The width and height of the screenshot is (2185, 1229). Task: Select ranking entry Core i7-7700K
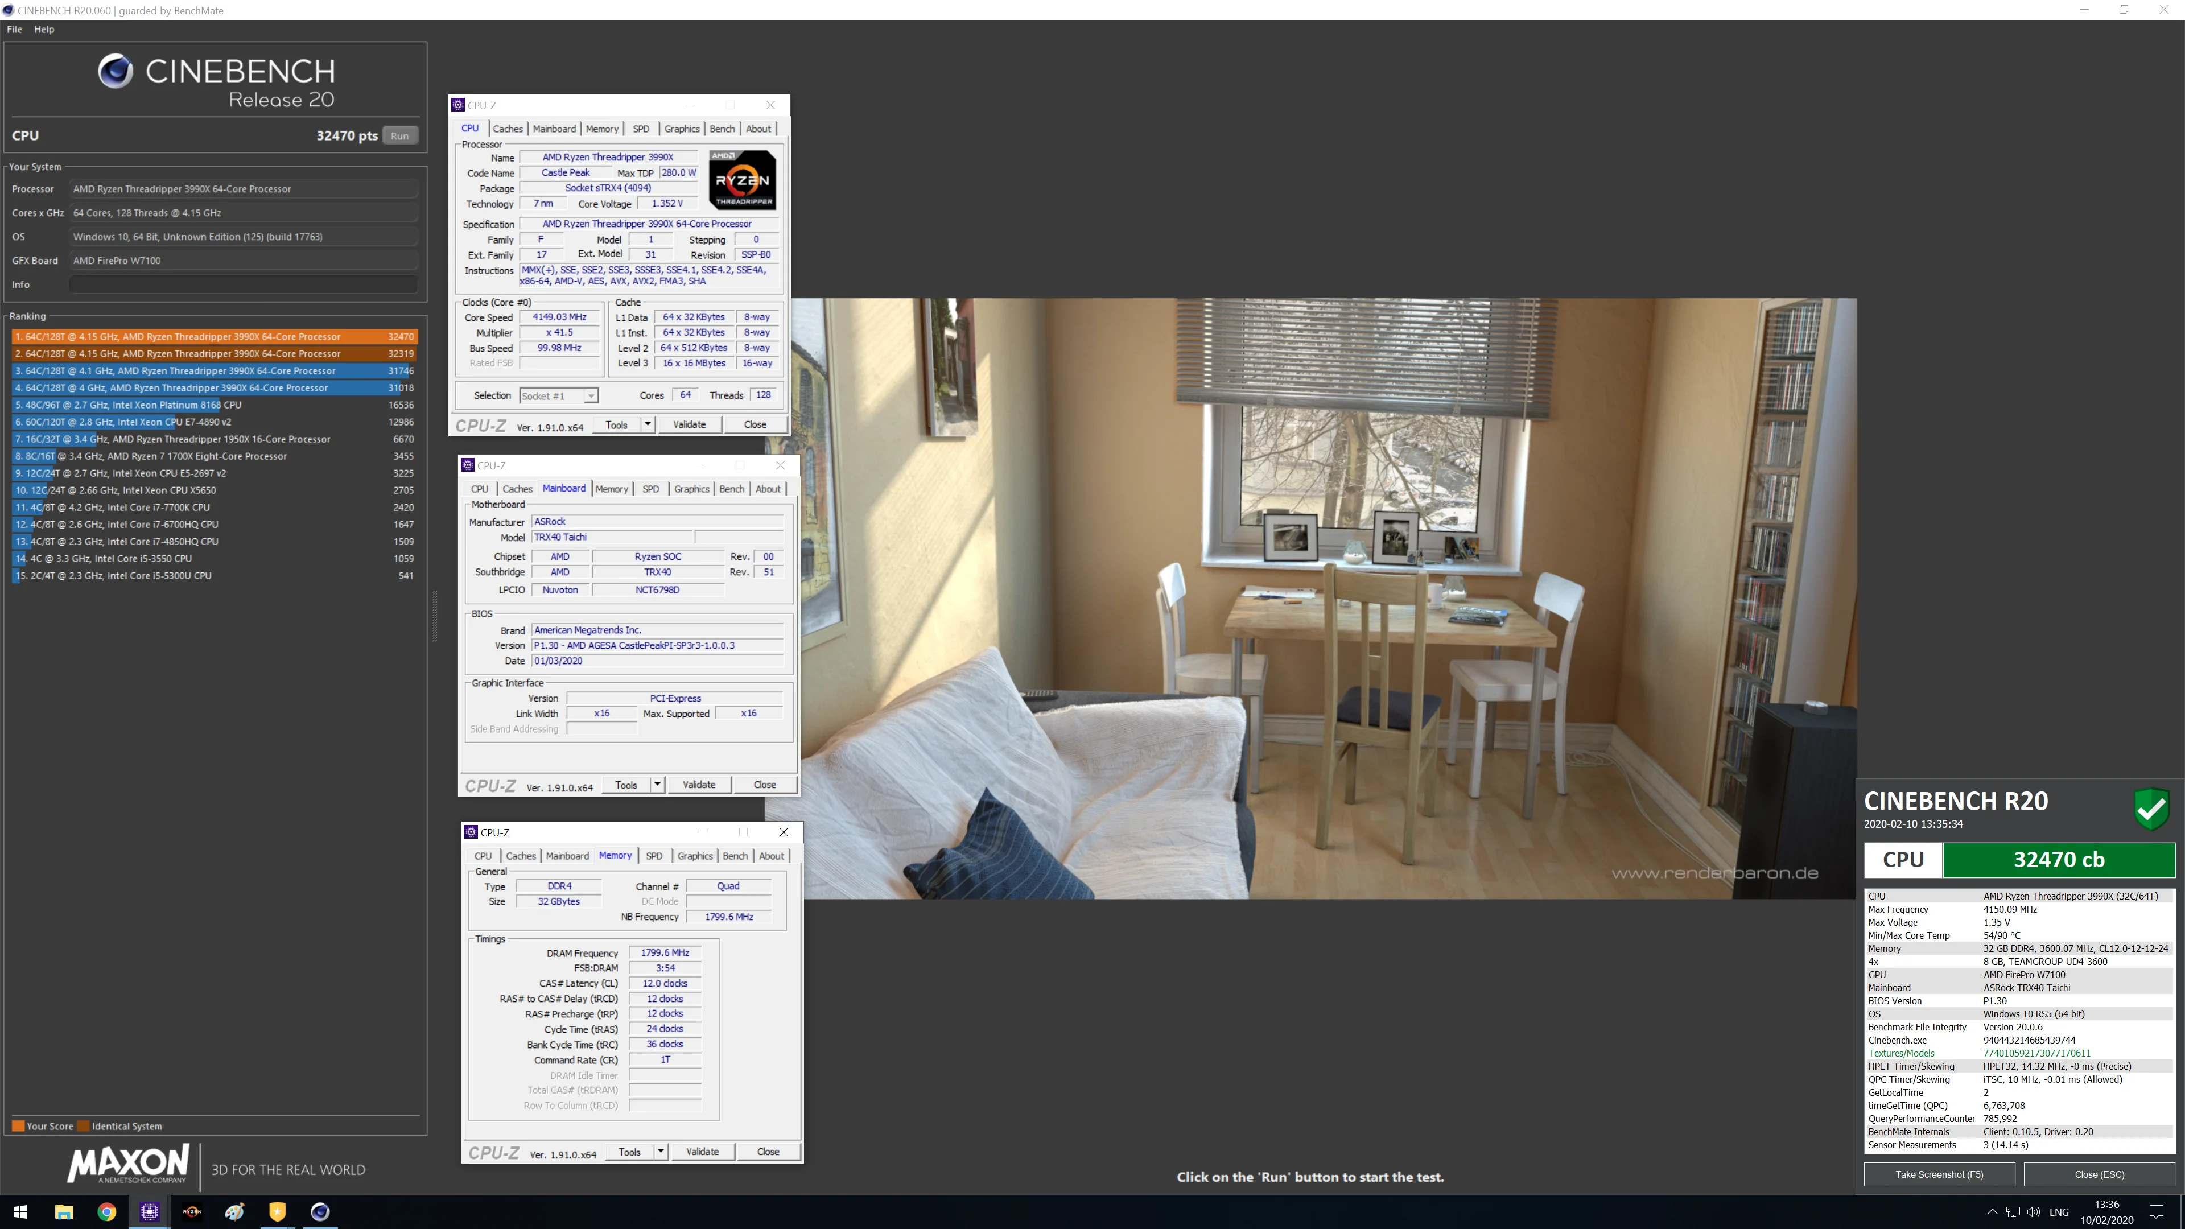pos(214,507)
